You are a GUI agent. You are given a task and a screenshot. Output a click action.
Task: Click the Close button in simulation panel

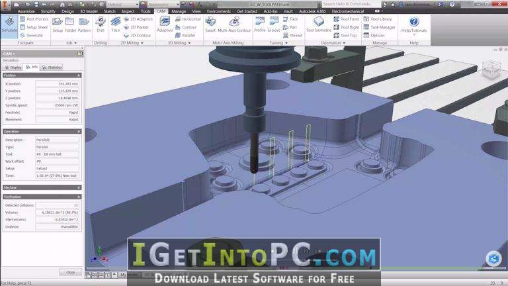point(70,272)
